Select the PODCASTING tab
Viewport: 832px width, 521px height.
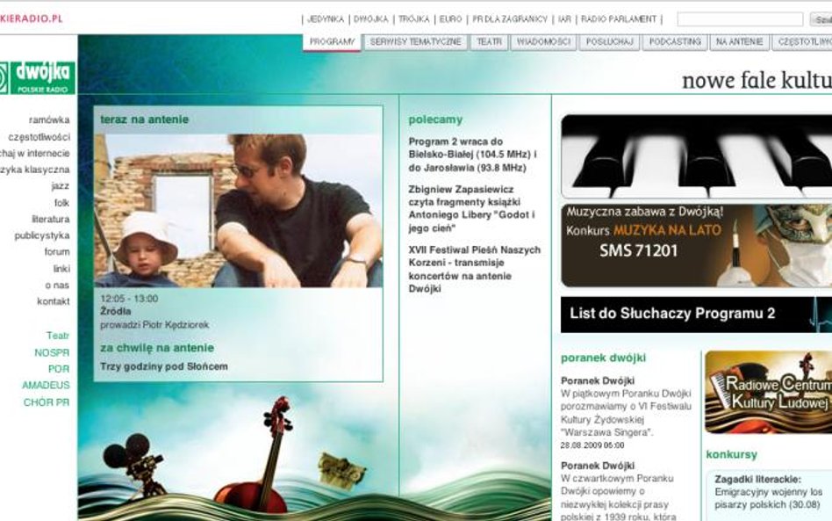click(x=675, y=42)
